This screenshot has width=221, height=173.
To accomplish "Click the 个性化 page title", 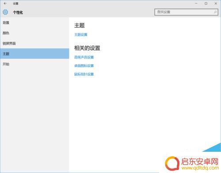I will [18, 12].
